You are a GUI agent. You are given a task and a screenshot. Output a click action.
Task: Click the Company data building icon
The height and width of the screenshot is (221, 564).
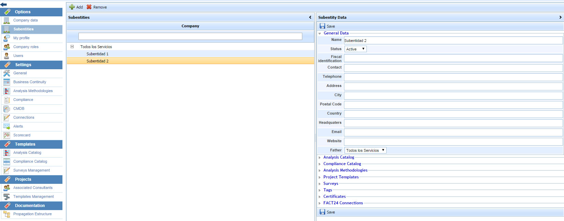coord(6,20)
